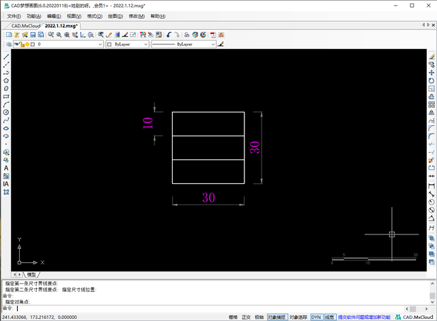Click the match properties brush beside linetype
The image size is (437, 321).
pos(221,44)
